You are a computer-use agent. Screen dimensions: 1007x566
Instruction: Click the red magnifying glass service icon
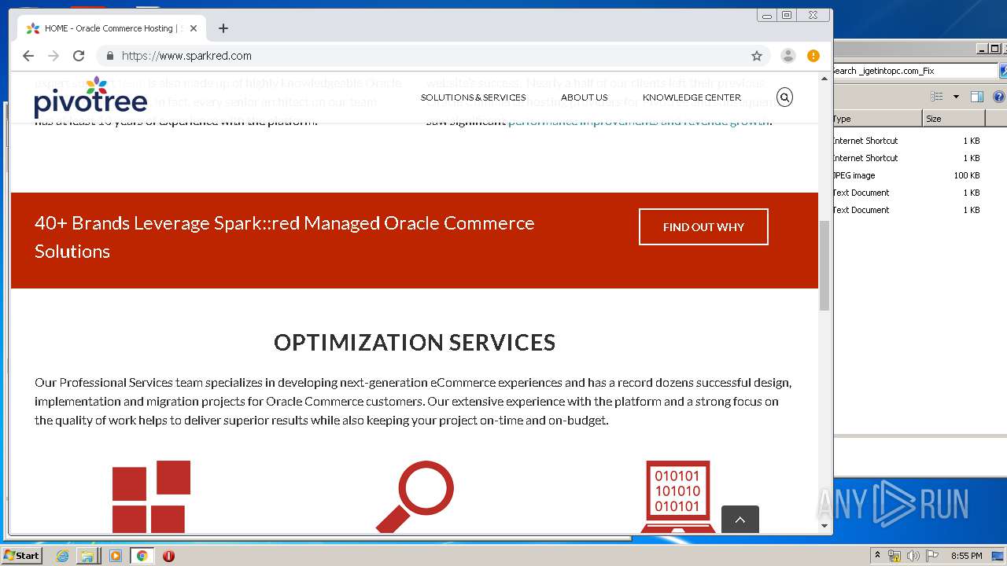(x=415, y=496)
